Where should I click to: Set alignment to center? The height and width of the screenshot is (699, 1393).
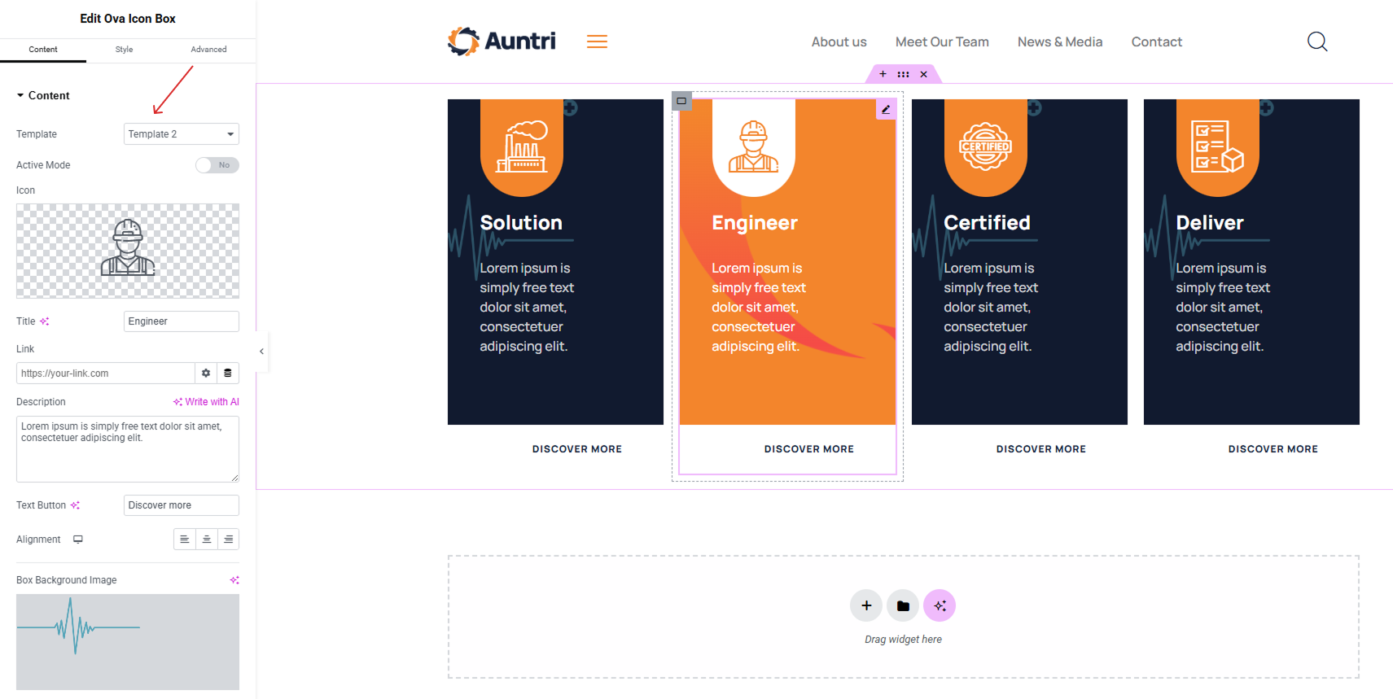(x=207, y=540)
